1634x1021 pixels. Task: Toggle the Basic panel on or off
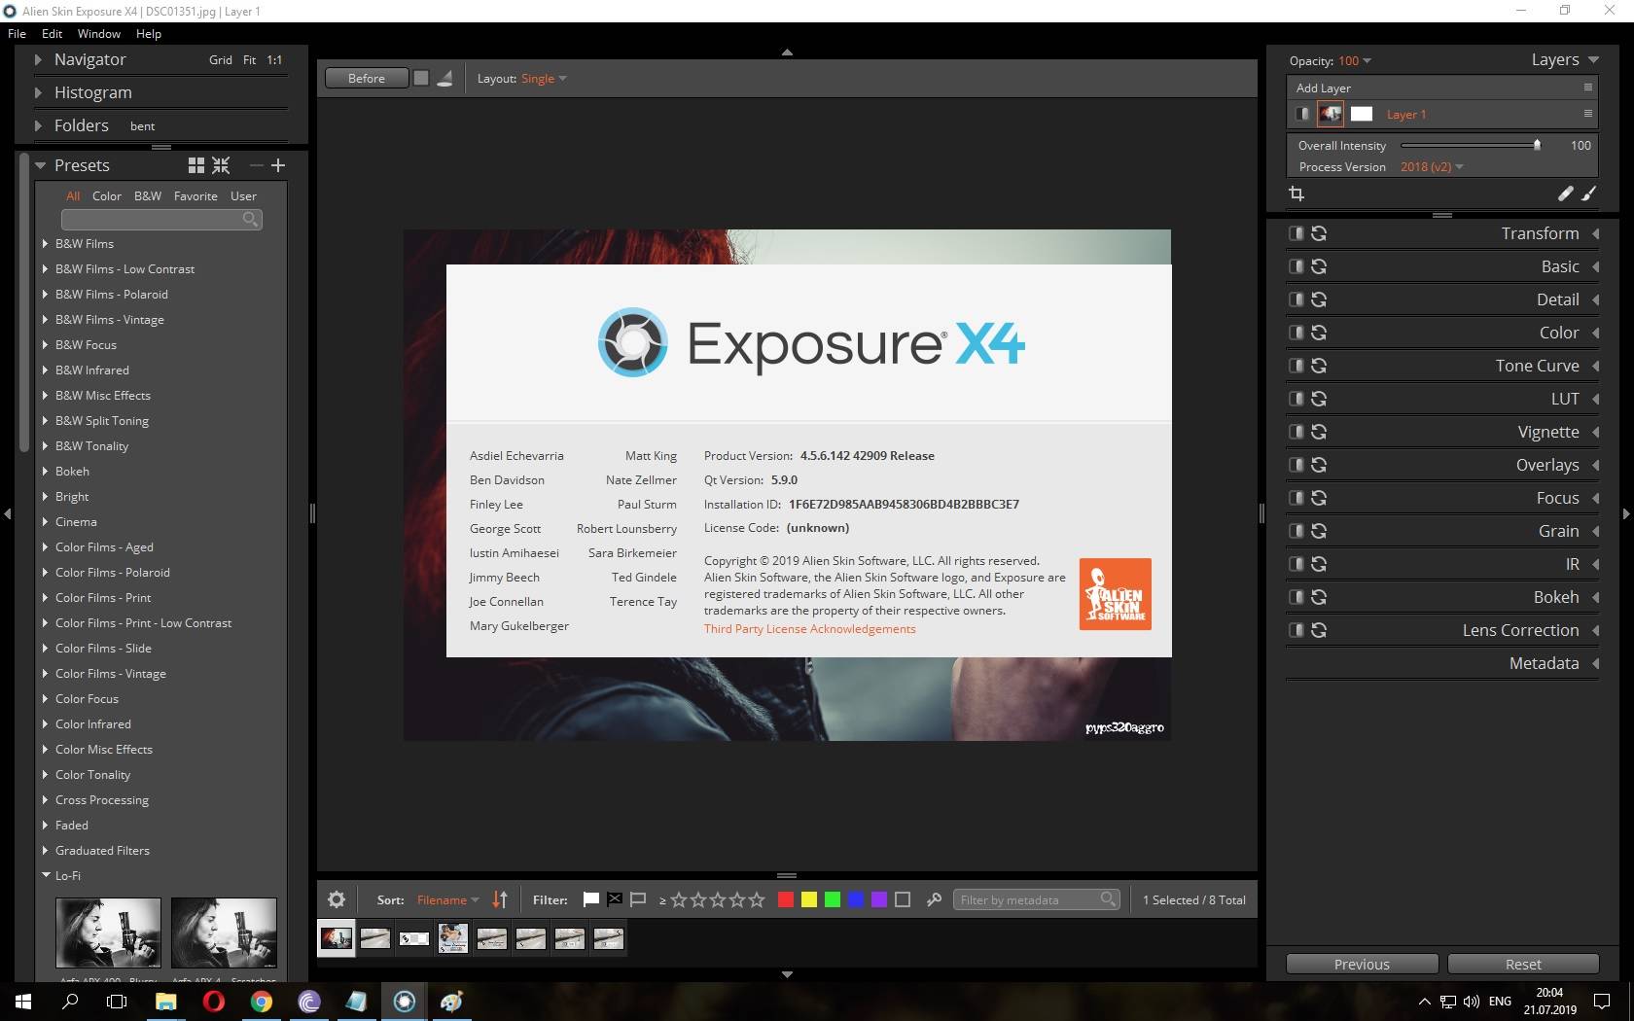1296,266
